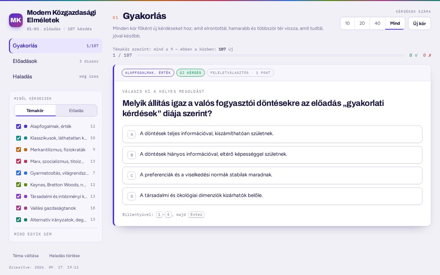Uncheck the Klasszikusok, láthatatlan topic checkbox
Viewport: 440px width, 275px height.
pos(19,138)
